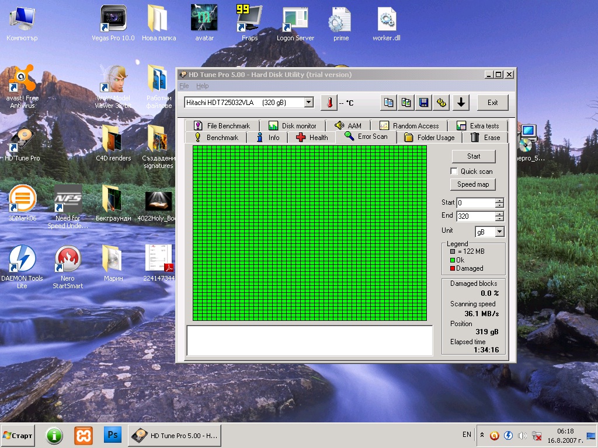Image resolution: width=598 pixels, height=448 pixels.
Task: Select the prime file on desktop
Action: pos(341,23)
